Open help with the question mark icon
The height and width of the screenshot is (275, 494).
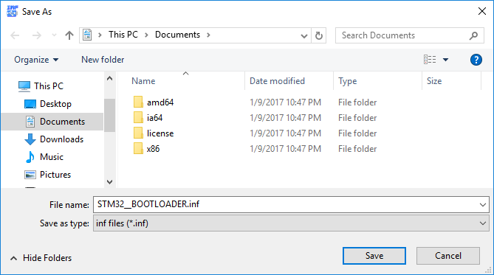(476, 60)
